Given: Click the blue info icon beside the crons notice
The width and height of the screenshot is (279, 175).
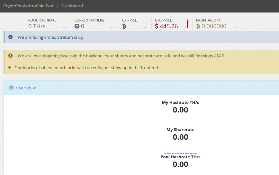Looking at the screenshot, I should (x=11, y=37).
